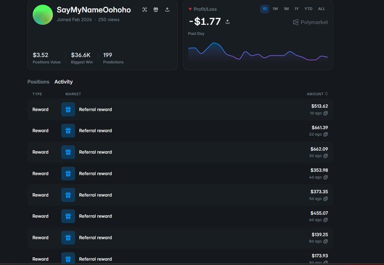Click "Referral reward" in the $513.62 row
The height and width of the screenshot is (265, 384).
click(x=95, y=110)
